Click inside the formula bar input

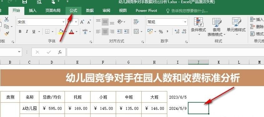point(165,52)
